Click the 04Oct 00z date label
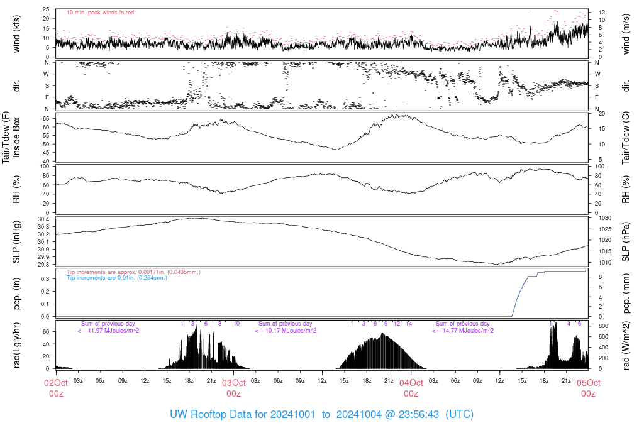 click(411, 388)
